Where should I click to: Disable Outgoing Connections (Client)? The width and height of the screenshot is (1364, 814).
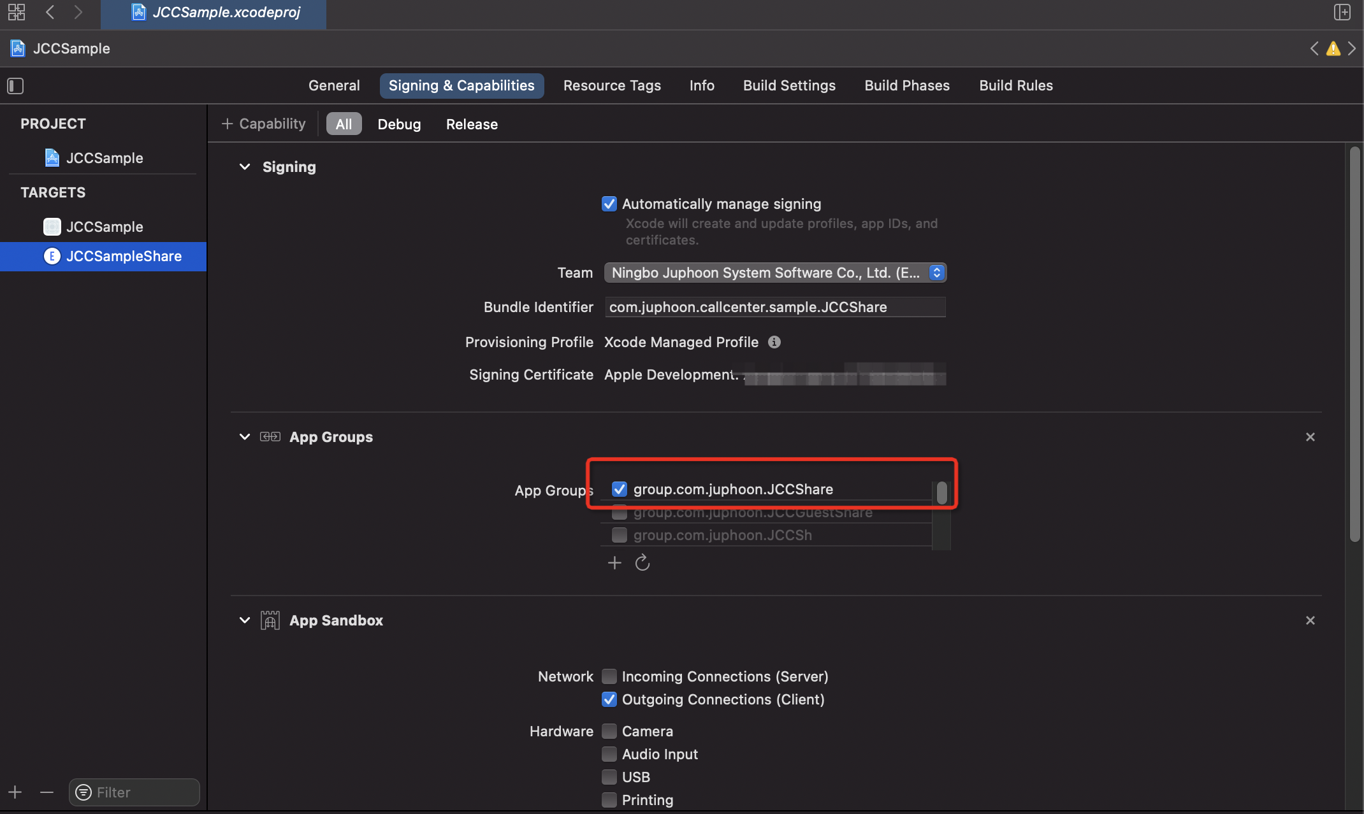coord(609,699)
